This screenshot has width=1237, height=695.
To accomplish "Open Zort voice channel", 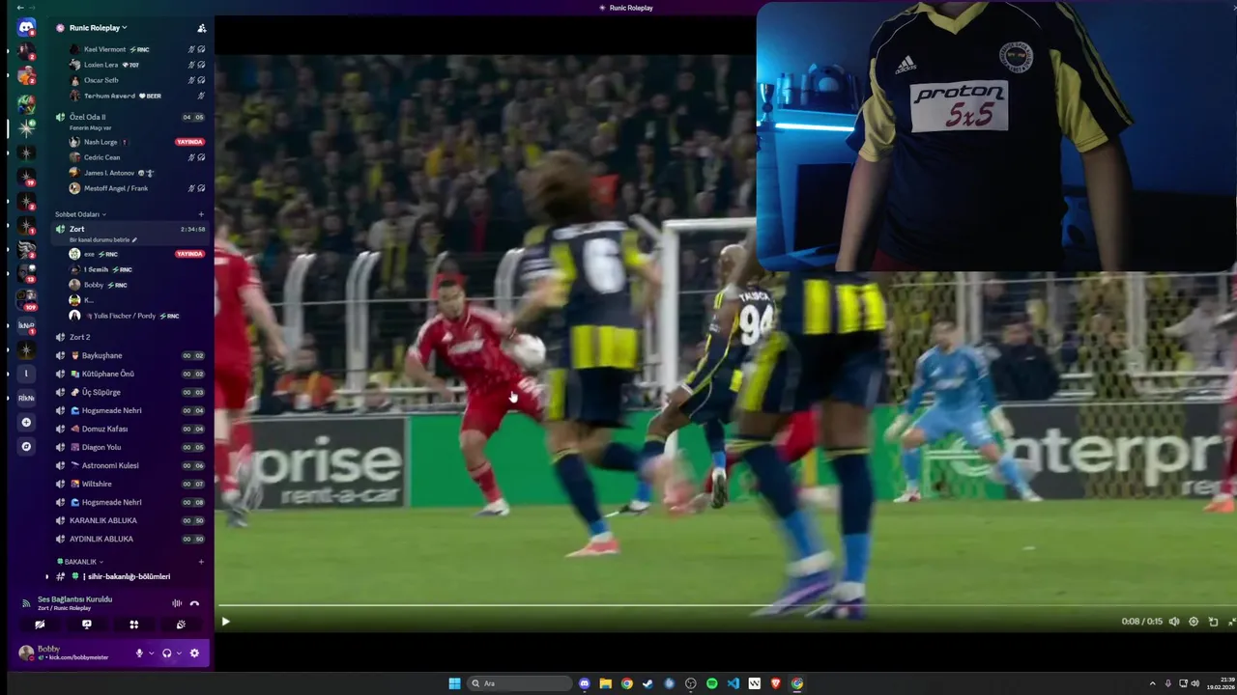I will (130, 229).
